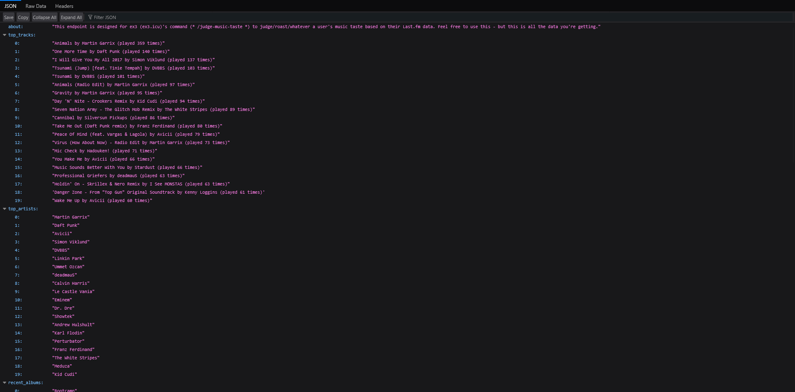Screen dimensions: 795x392
Task: Click the Animals by Martin Garrix track value
Action: point(108,43)
